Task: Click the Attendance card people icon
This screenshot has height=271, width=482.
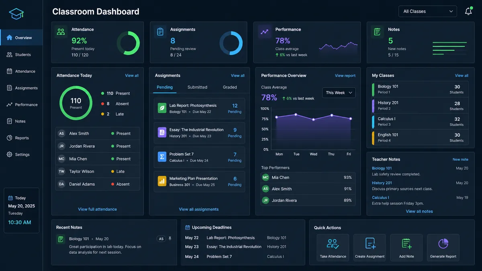Action: (61, 32)
